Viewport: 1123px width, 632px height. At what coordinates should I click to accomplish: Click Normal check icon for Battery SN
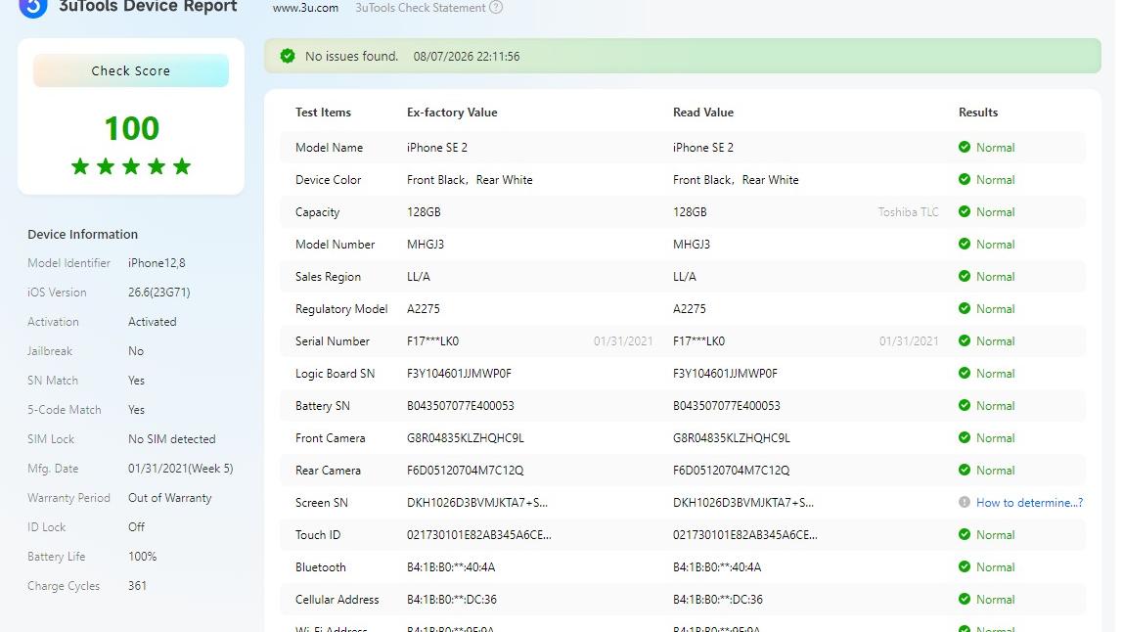pos(964,405)
